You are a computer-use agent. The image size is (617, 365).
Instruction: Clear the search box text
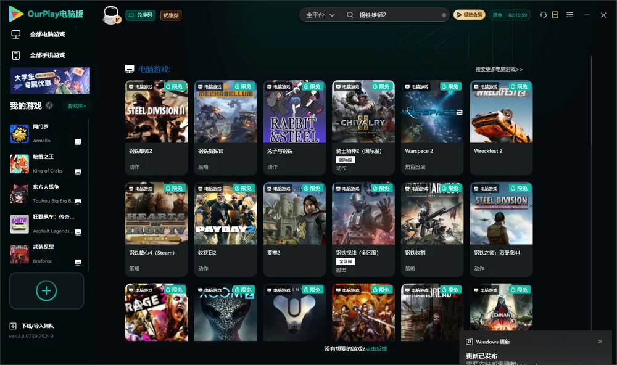444,15
